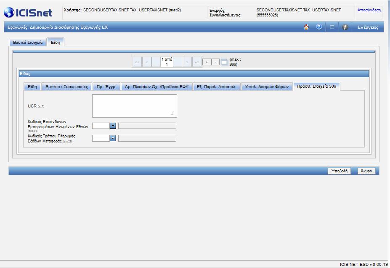
Task: Click the home icon in header bar
Action: [x=306, y=27]
